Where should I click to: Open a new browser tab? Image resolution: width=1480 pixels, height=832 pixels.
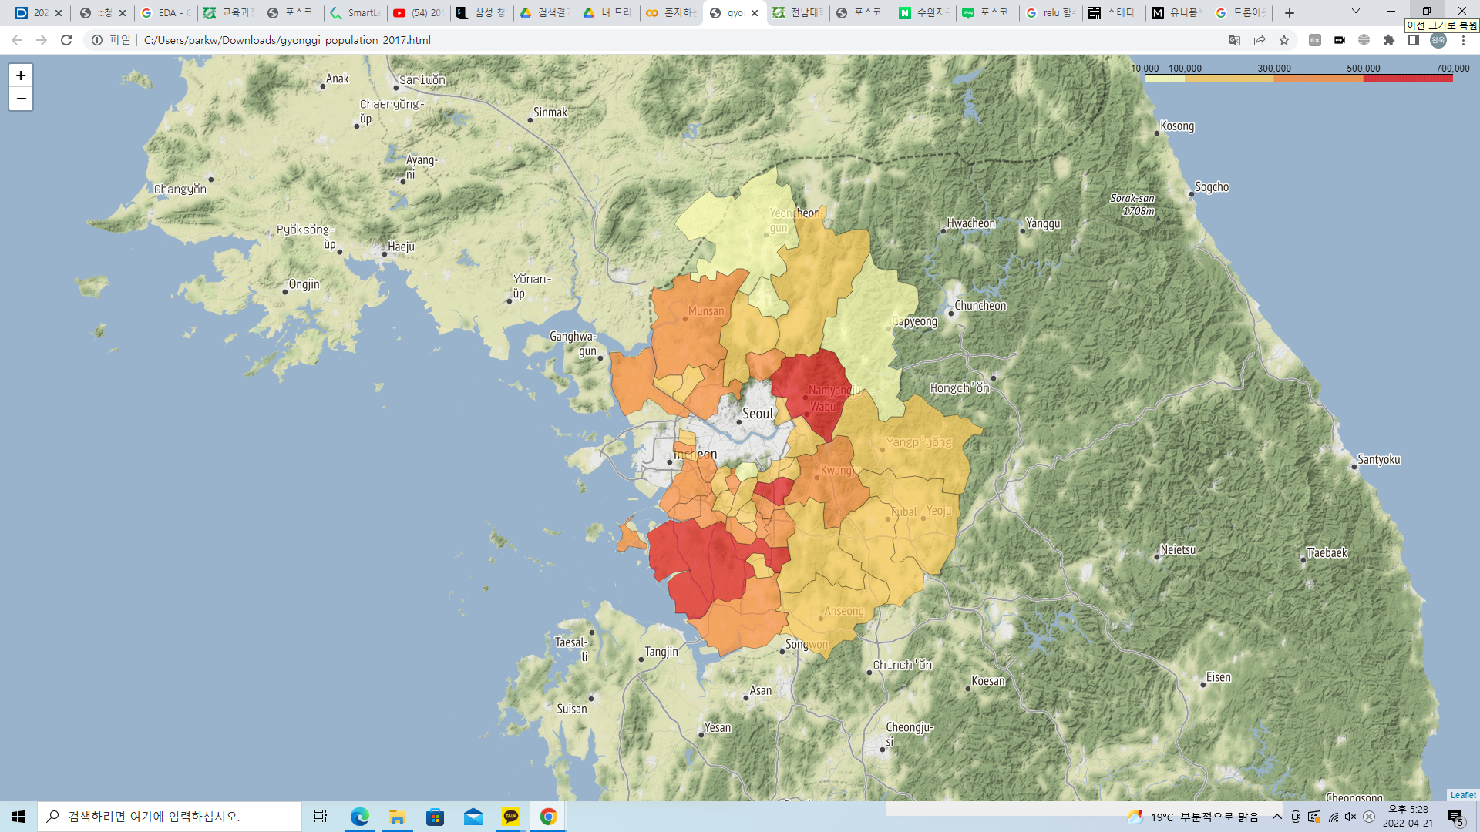click(x=1290, y=12)
